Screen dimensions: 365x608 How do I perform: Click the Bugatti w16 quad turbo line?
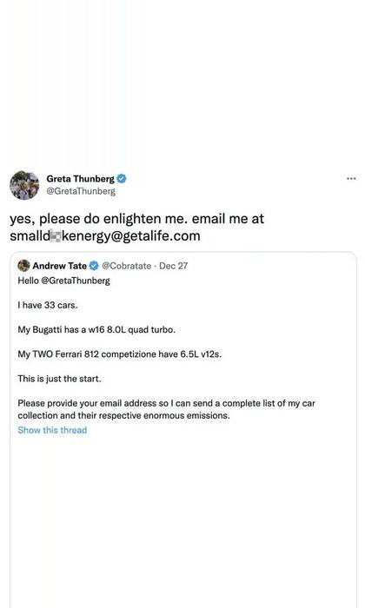click(96, 329)
